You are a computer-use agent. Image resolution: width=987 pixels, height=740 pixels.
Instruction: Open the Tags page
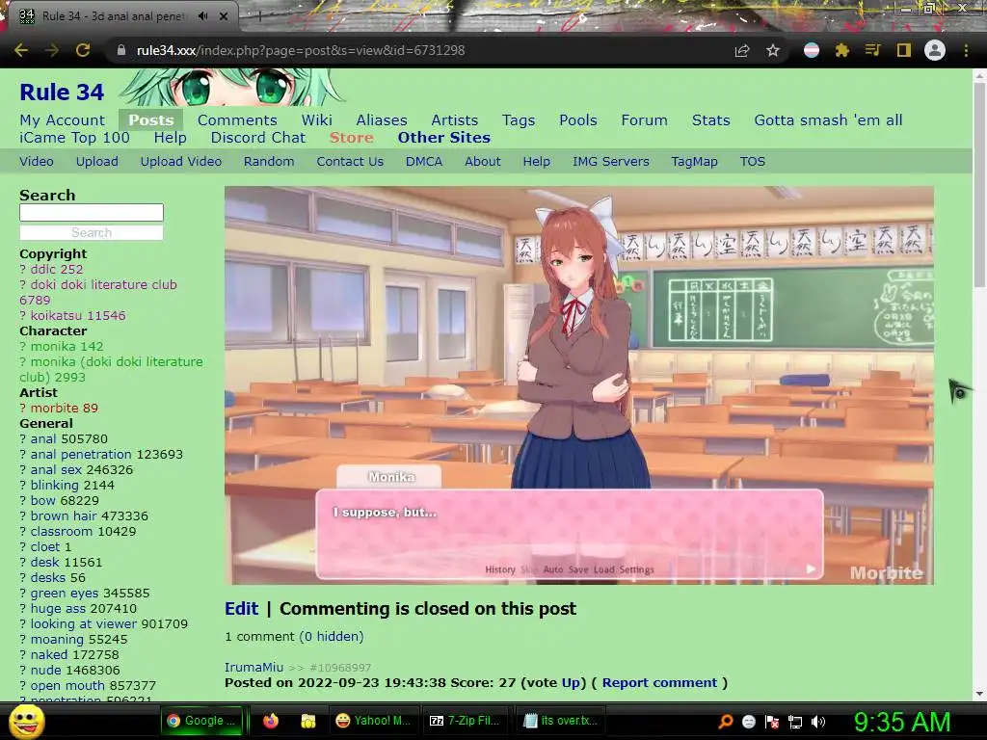(519, 120)
